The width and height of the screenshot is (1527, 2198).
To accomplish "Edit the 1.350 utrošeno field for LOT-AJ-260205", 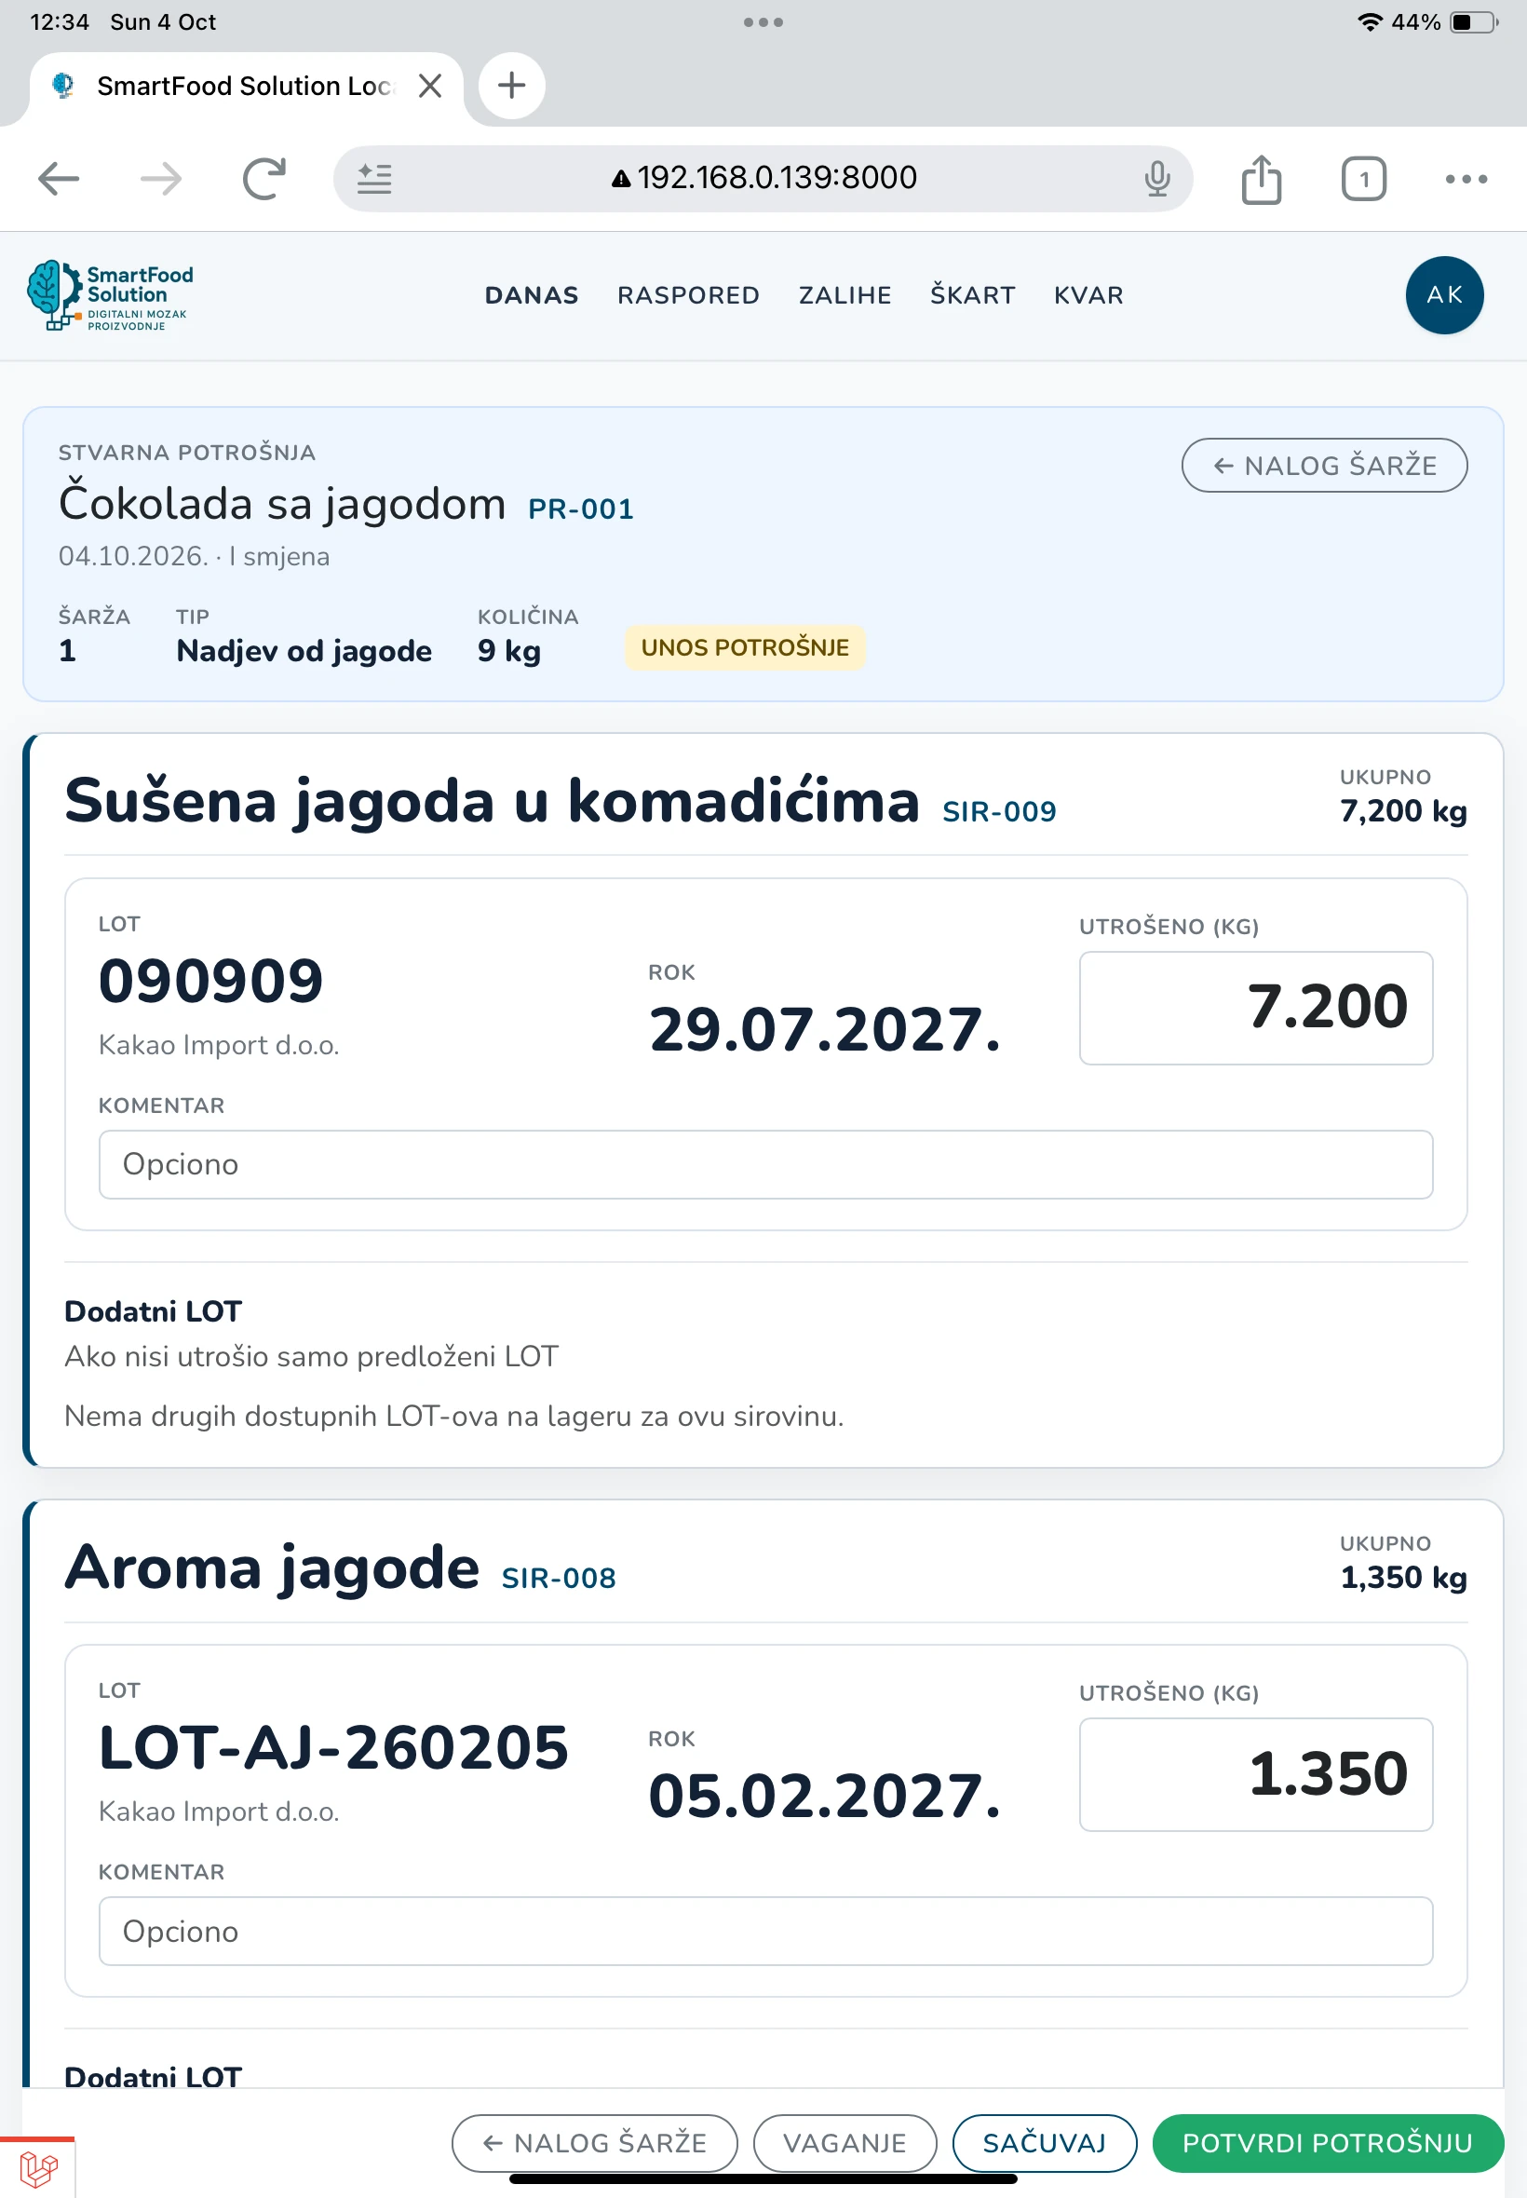I will [x=1255, y=1774].
